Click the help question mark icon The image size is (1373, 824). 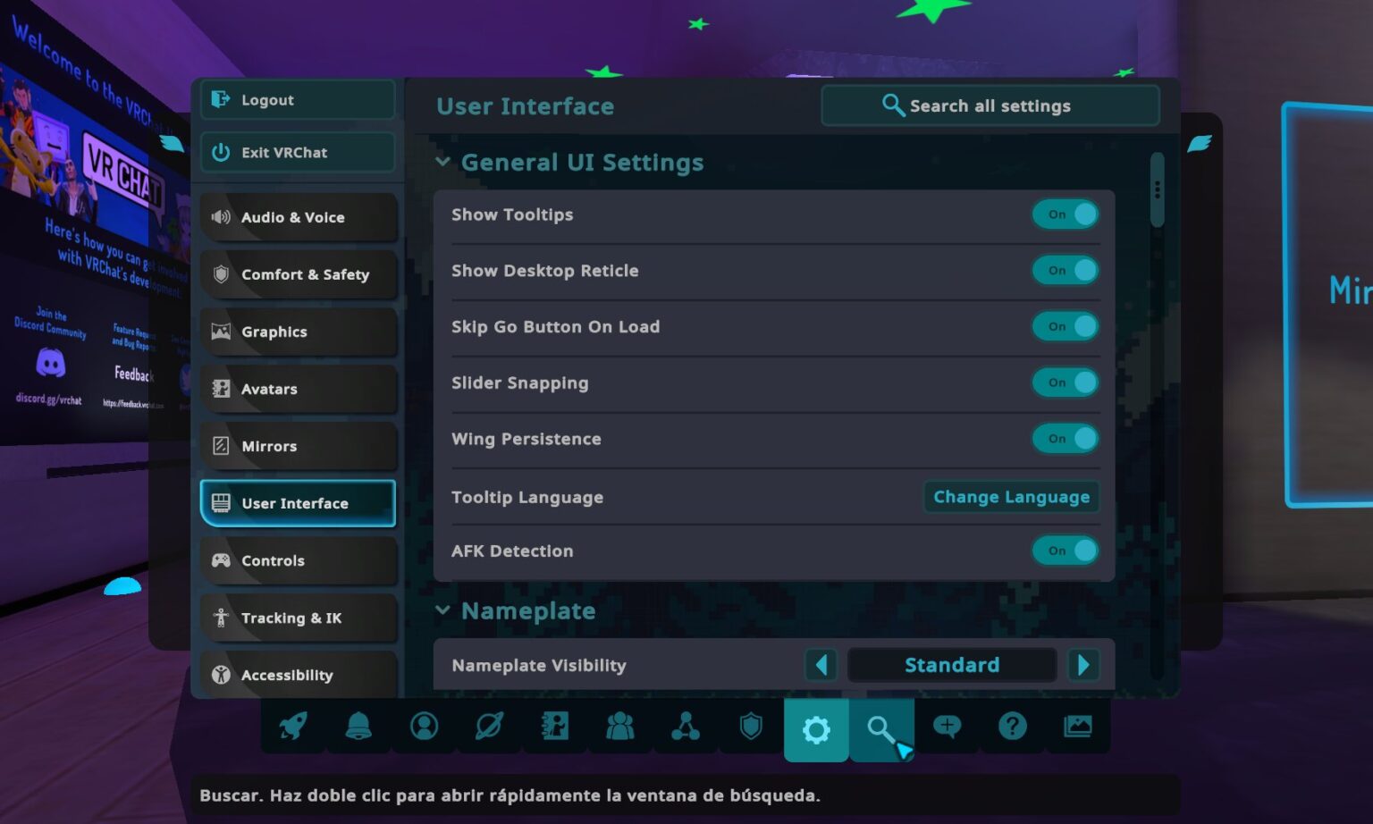1012,727
